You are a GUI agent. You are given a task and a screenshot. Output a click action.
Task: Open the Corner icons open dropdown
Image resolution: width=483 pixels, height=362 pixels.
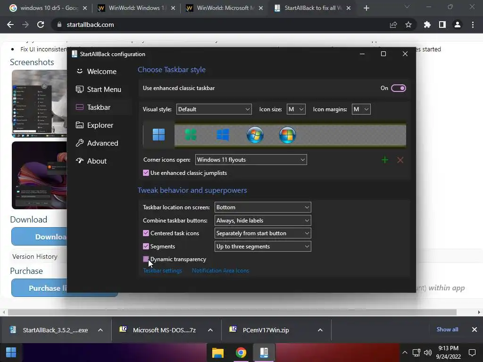click(251, 159)
